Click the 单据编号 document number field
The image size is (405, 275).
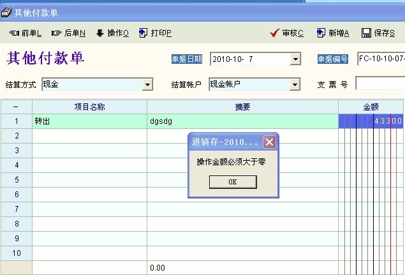(381, 59)
